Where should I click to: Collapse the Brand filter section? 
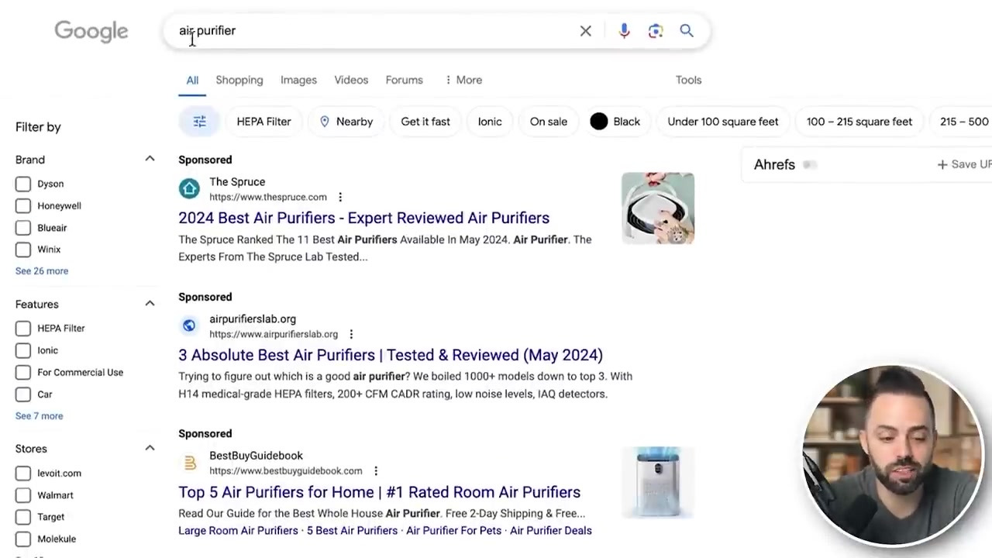(150, 159)
